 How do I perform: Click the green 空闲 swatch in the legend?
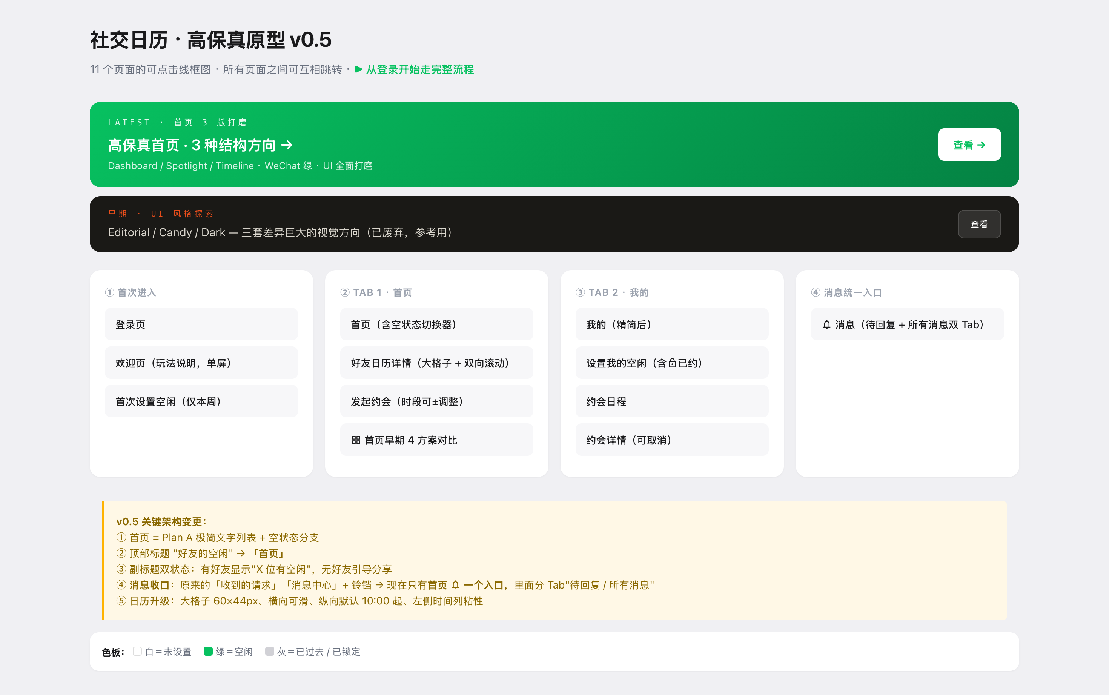pyautogui.click(x=207, y=651)
